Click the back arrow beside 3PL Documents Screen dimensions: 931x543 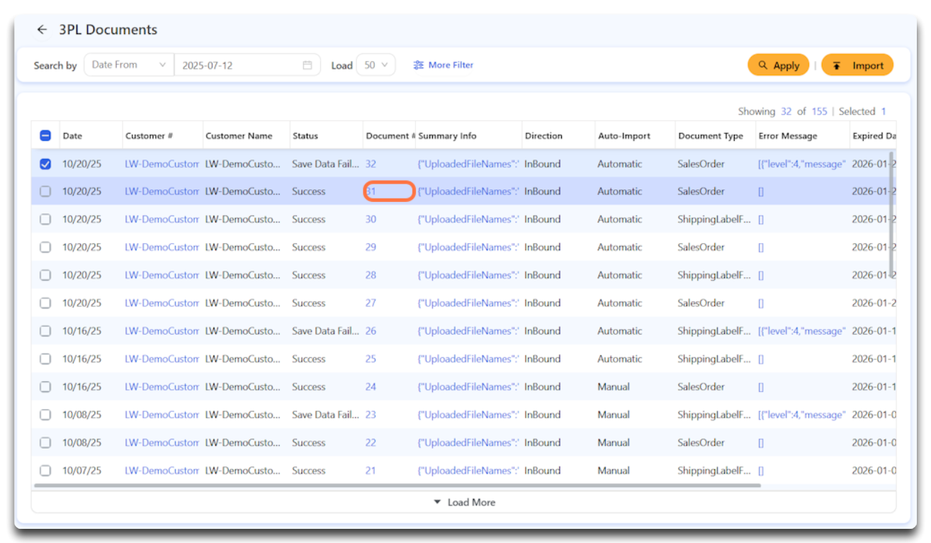[42, 30]
